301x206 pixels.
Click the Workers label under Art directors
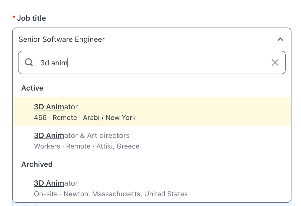click(47, 146)
